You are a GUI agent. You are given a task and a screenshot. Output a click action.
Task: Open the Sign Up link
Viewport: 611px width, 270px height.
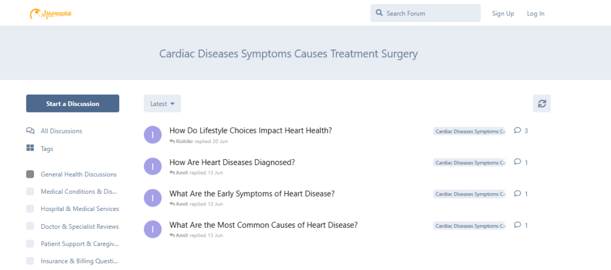coord(503,14)
